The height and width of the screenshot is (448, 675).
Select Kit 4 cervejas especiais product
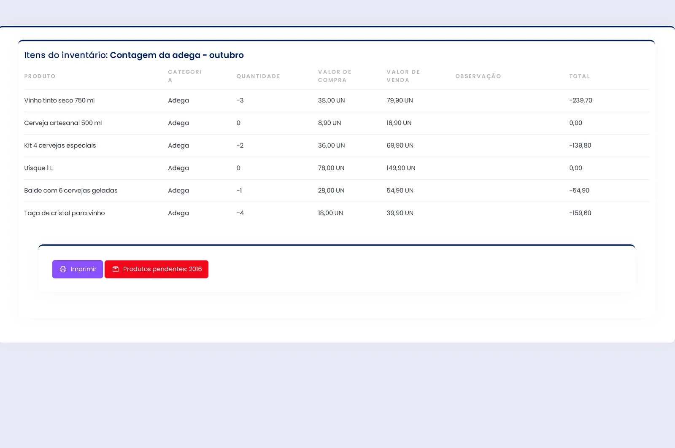click(60, 146)
